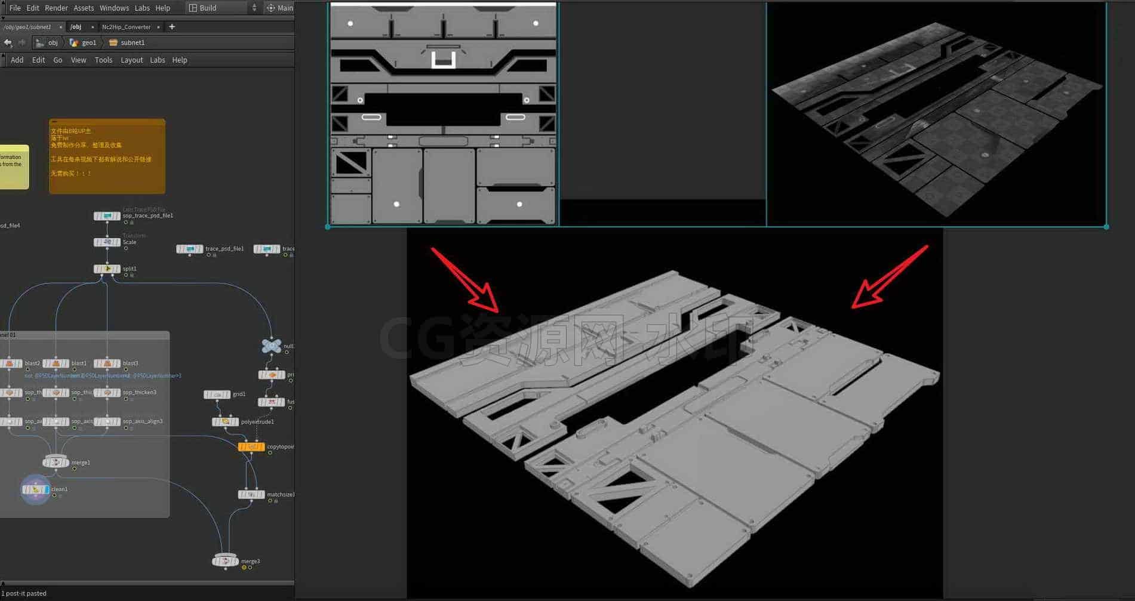Open the network editor Layout menu
Viewport: 1135px width, 601px height.
coord(132,60)
